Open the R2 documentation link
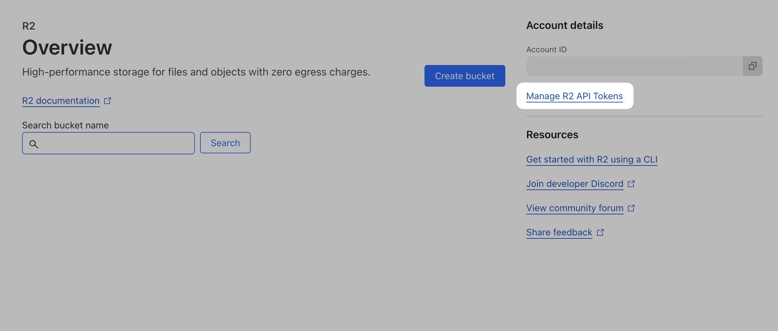This screenshot has width=778, height=331. click(x=60, y=100)
